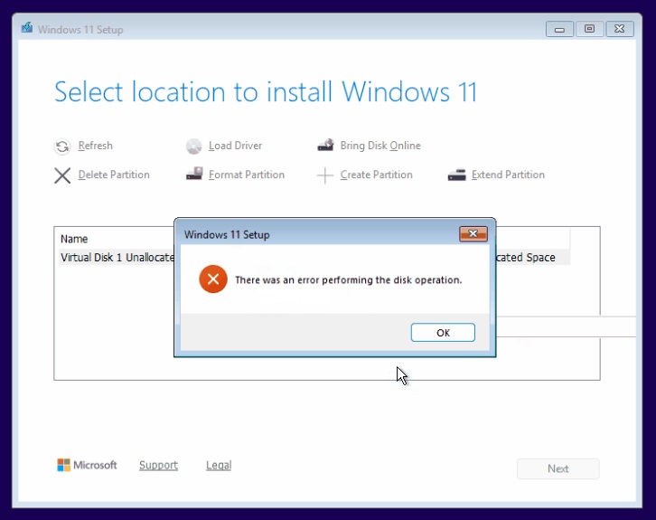656x520 pixels.
Task: Click the Create Partition link label
Action: tap(376, 175)
